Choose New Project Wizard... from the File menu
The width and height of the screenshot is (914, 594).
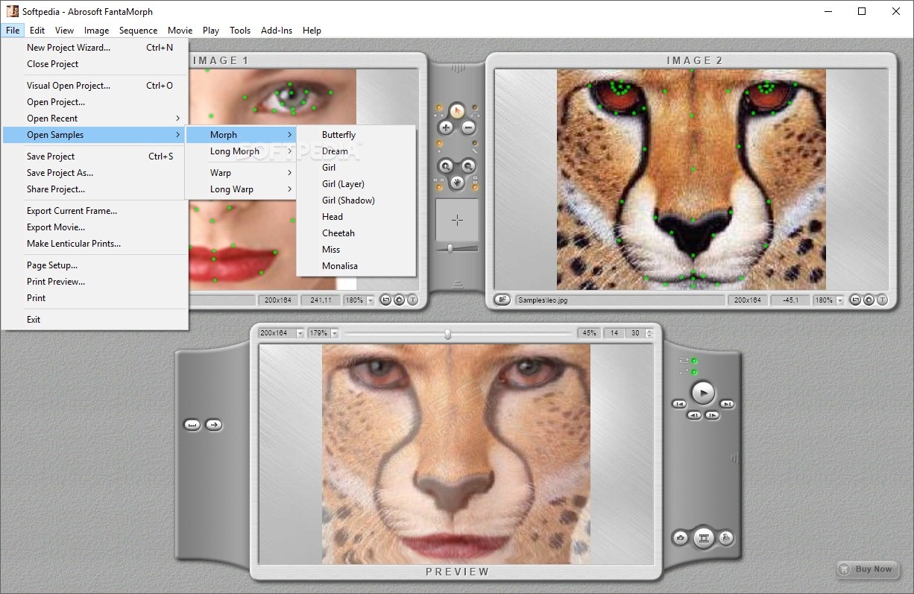click(x=95, y=48)
